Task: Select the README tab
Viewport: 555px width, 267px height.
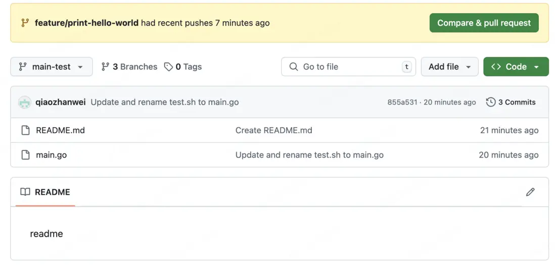Action: pos(45,192)
